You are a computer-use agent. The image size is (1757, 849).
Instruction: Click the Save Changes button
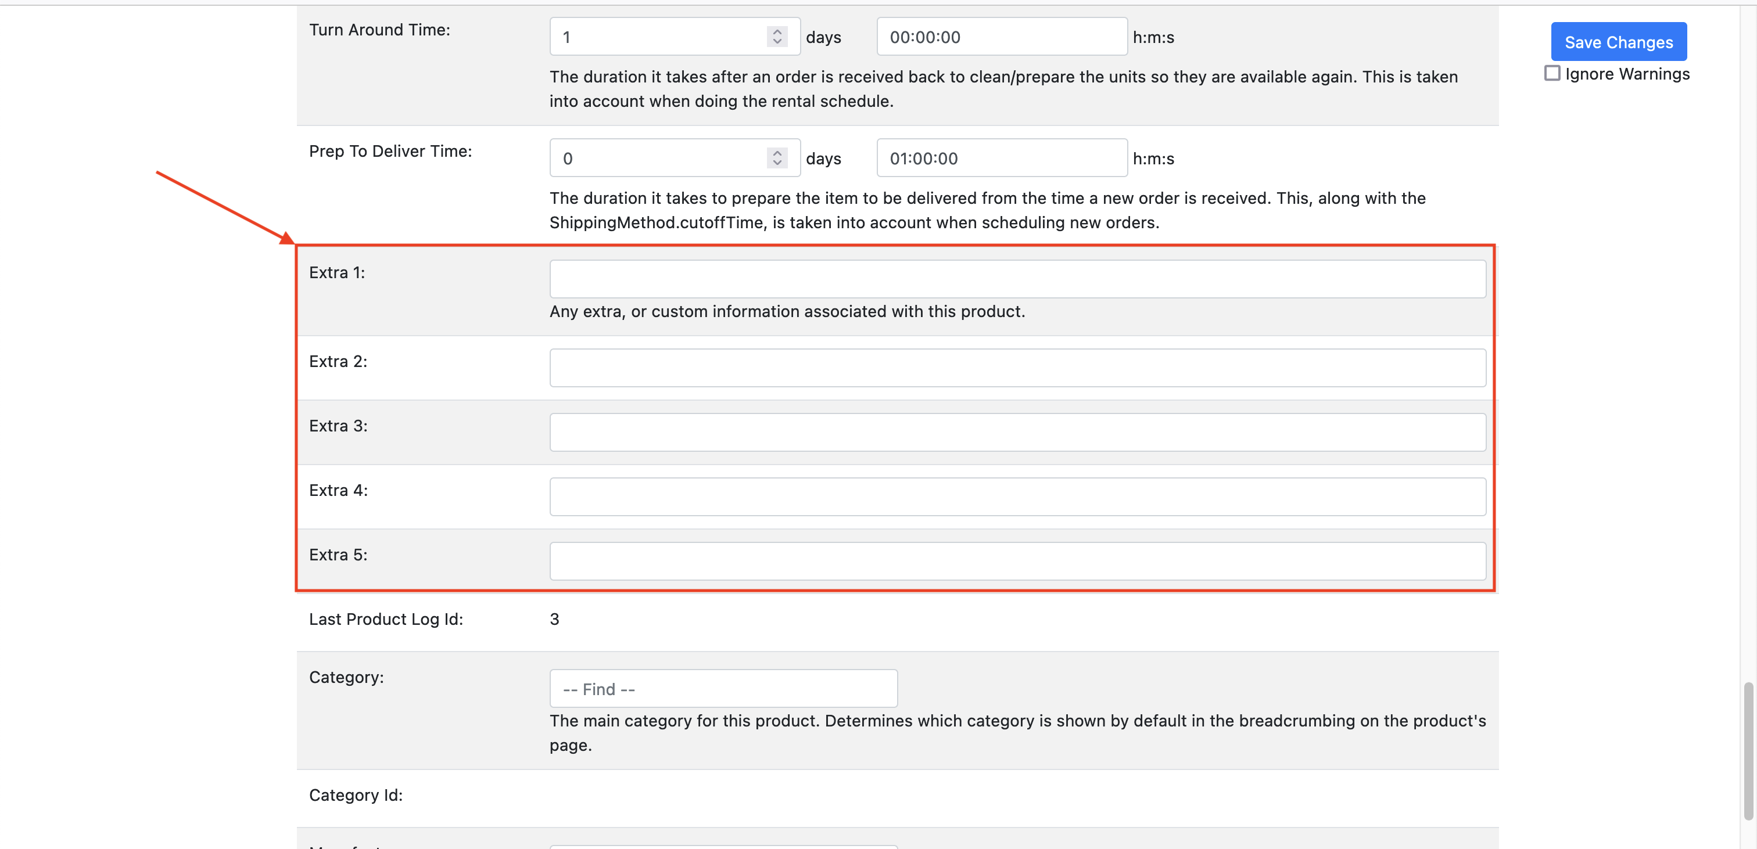coord(1619,42)
